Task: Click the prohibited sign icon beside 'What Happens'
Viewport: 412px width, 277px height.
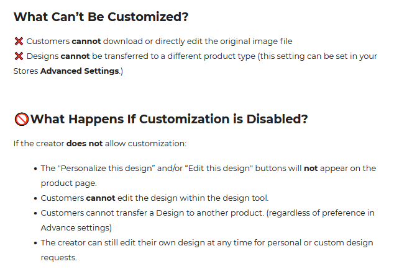Action: coord(21,119)
